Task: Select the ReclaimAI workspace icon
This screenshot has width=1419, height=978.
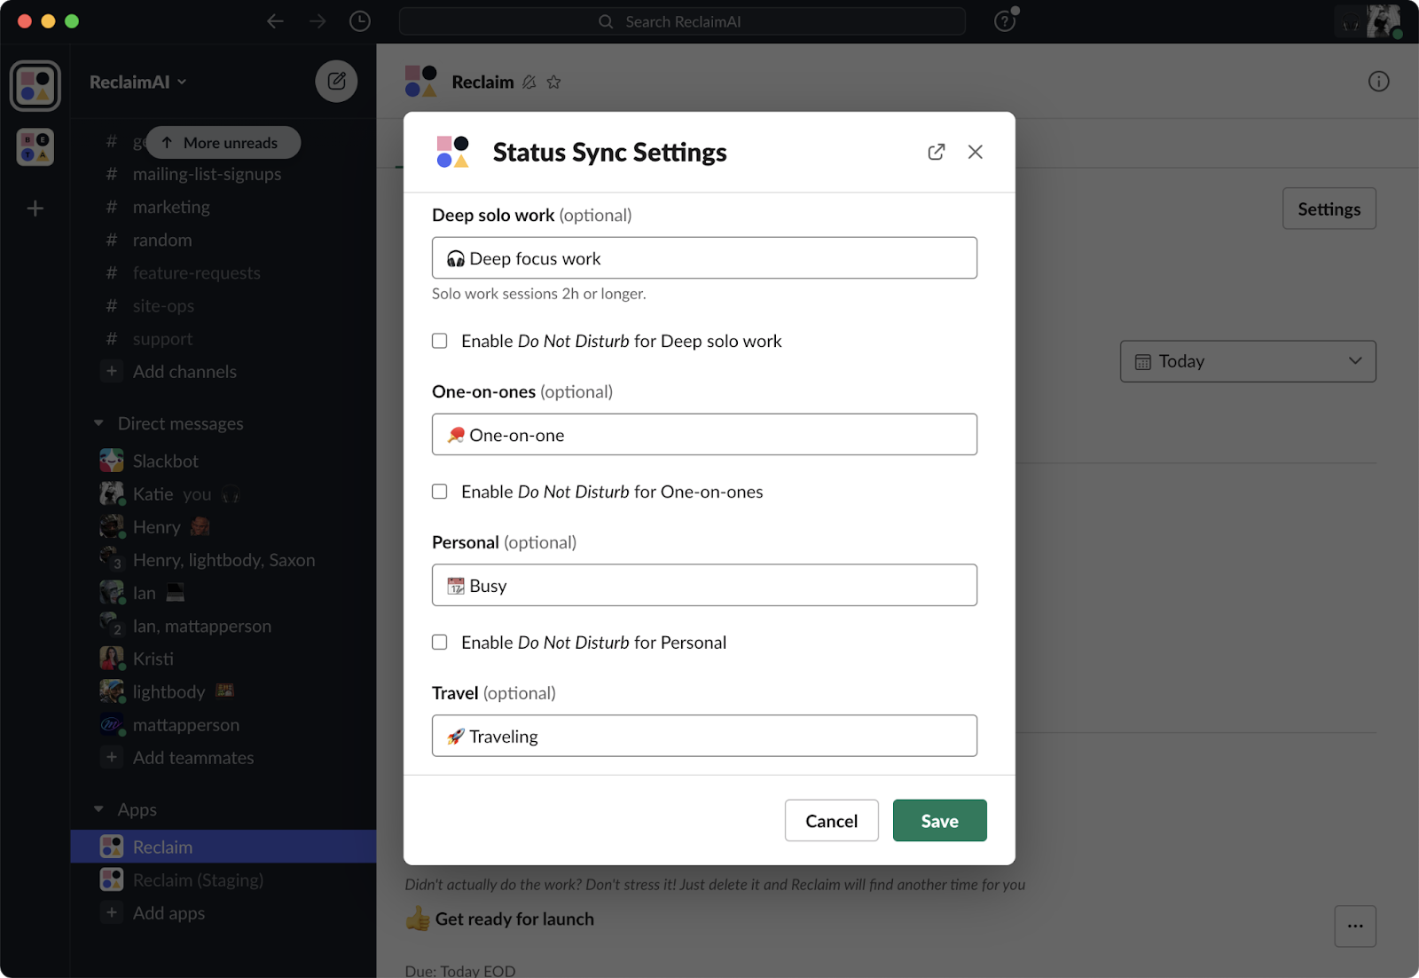Action: point(35,86)
